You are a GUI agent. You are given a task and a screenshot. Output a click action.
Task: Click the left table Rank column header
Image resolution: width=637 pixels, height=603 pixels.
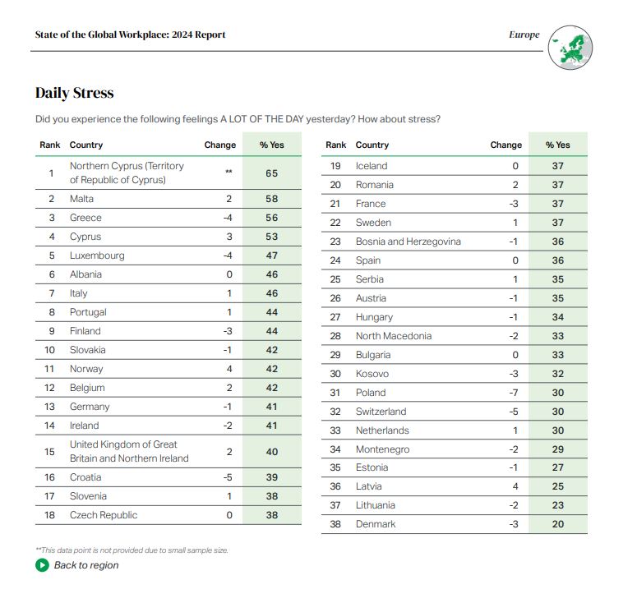(49, 145)
